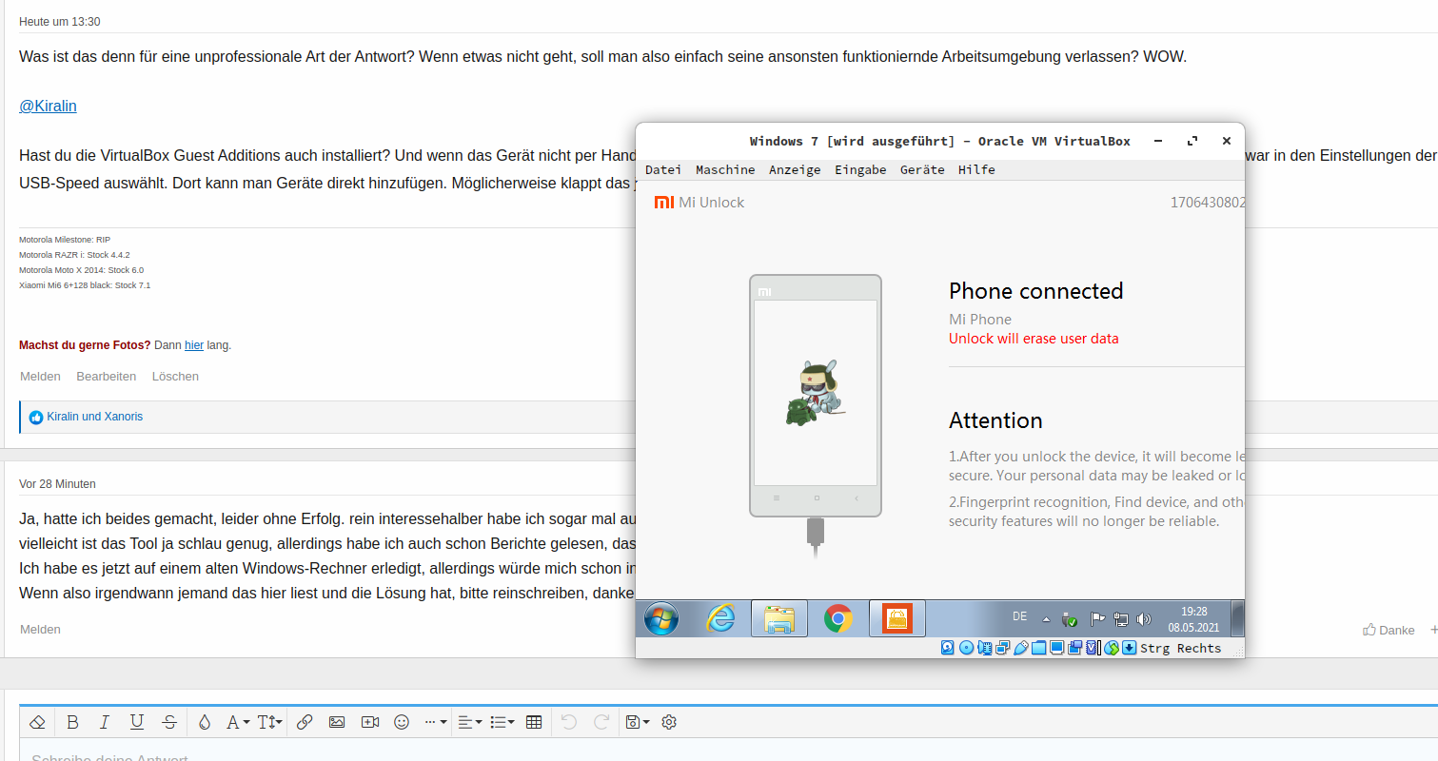The width and height of the screenshot is (1438, 761).
Task: Delete the post via Löschen
Action: pyautogui.click(x=175, y=377)
